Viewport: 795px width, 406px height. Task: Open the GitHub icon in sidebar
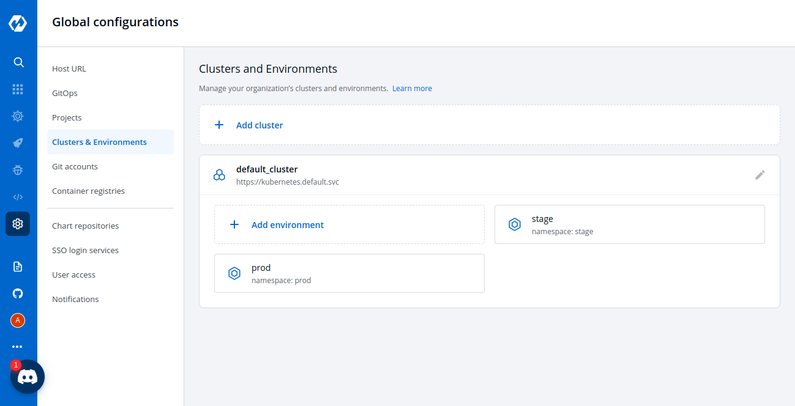click(x=18, y=293)
